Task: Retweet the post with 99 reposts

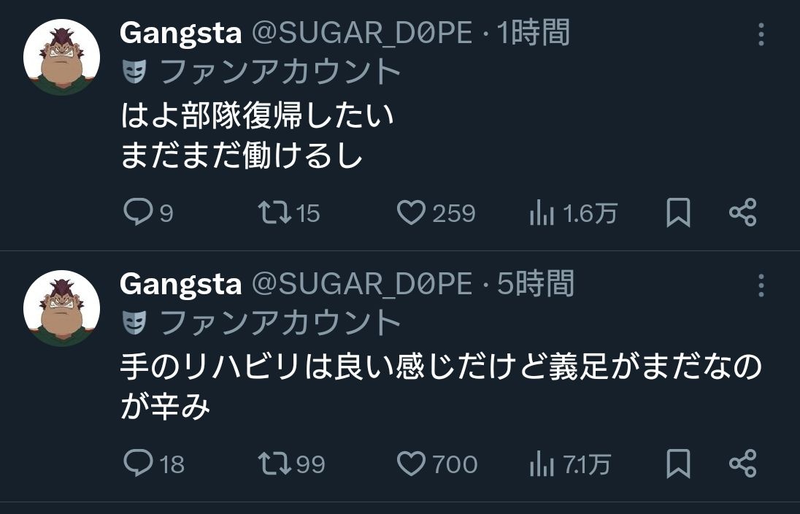Action: coord(275,464)
